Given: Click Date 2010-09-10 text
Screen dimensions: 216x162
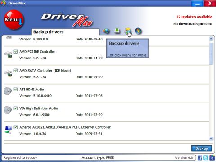Looking at the screenshot, I should pyautogui.click(x=89, y=39).
